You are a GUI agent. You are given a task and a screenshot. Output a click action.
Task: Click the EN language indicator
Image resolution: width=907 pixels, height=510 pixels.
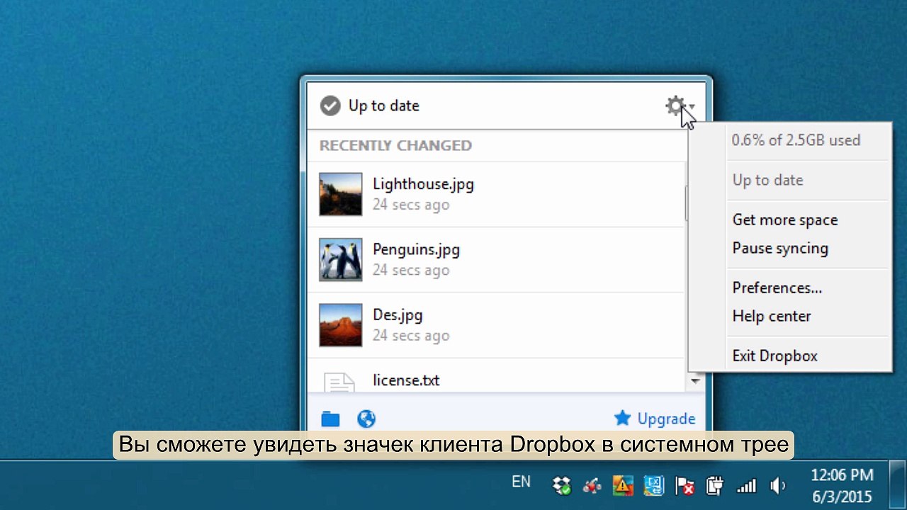(x=521, y=482)
